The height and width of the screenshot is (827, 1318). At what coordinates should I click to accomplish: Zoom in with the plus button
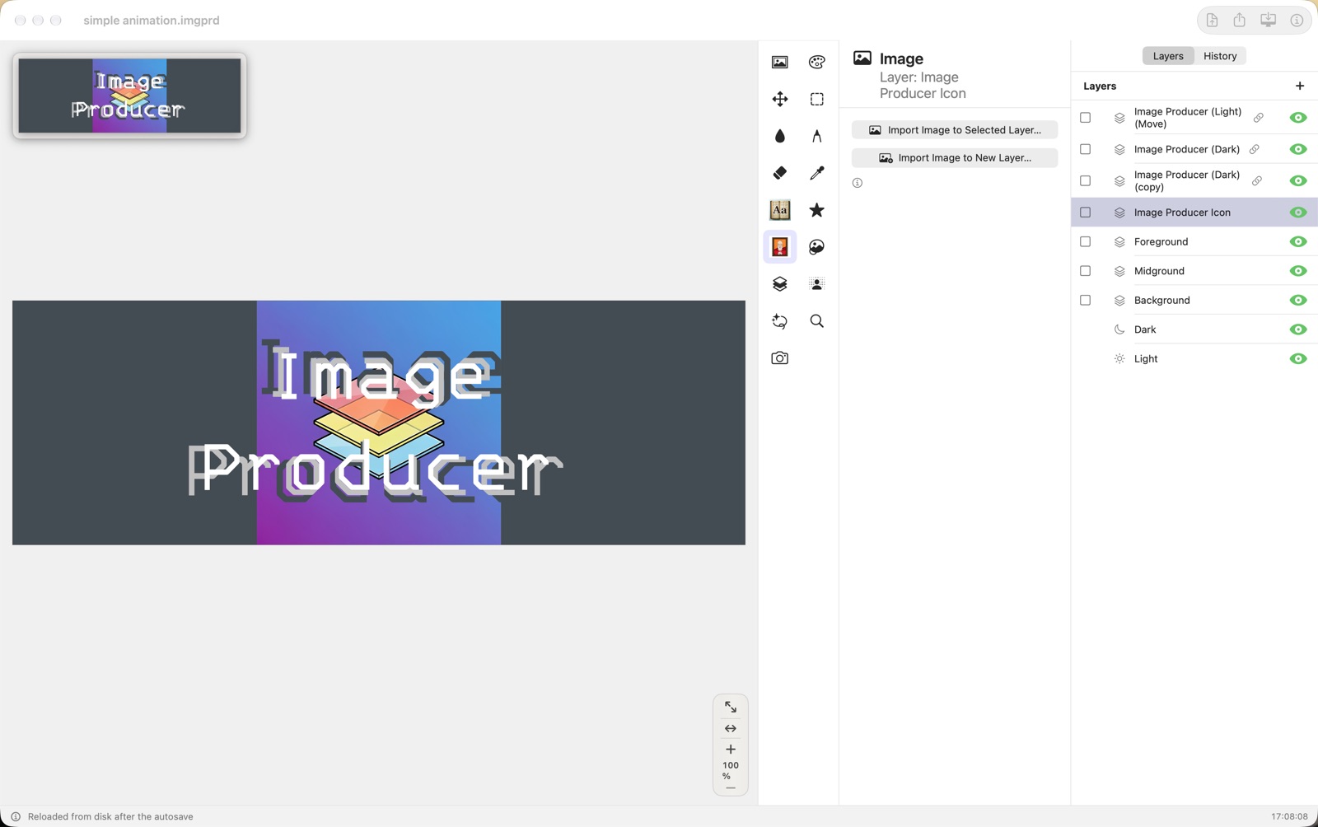point(731,750)
